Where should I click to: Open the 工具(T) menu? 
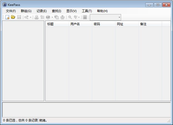[87, 11]
